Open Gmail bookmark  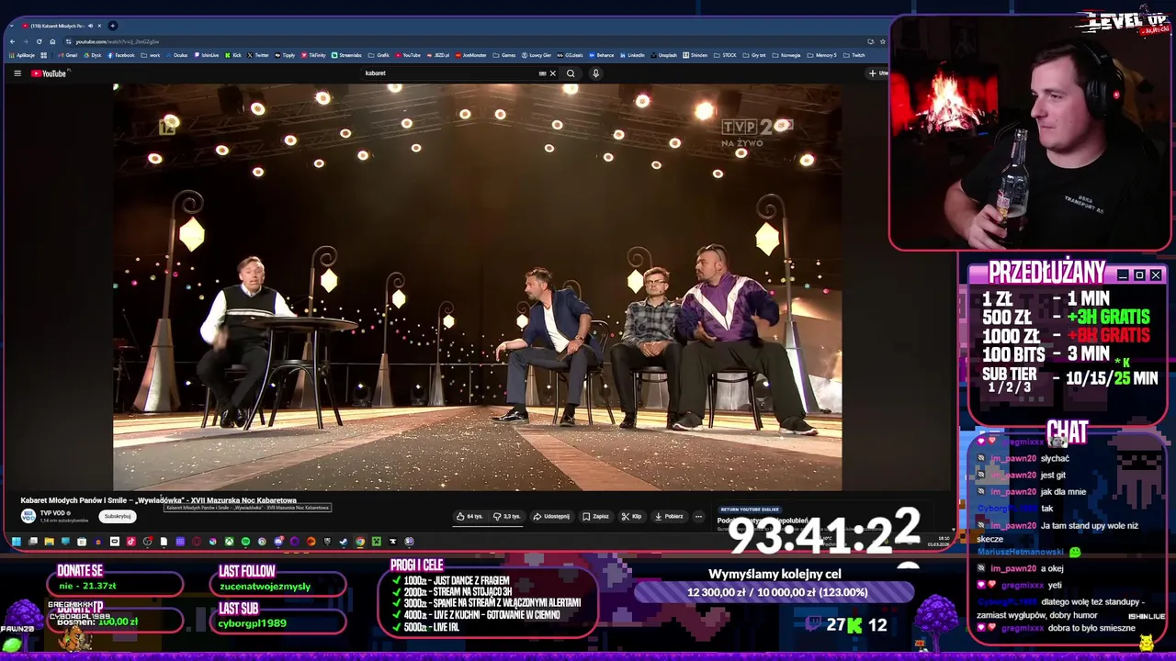(x=67, y=55)
